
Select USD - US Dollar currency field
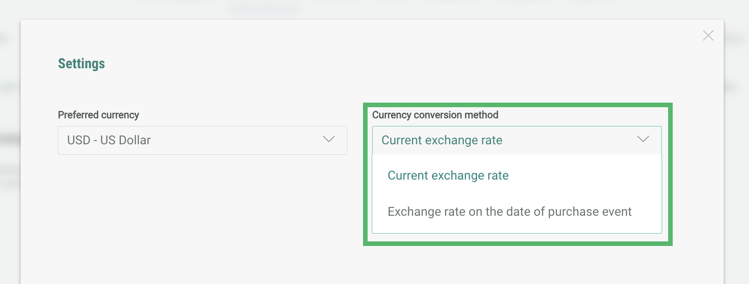(x=202, y=140)
